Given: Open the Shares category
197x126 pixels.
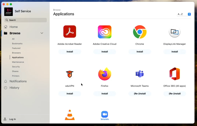Looking at the screenshot, I should coord(15,71).
